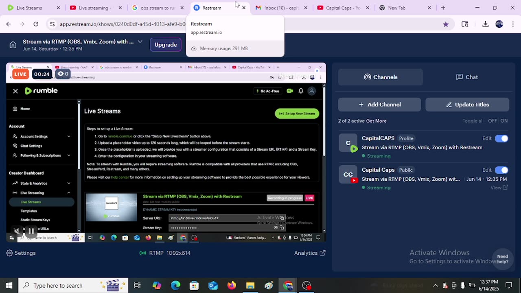Open the Windows notification center icon
The height and width of the screenshot is (293, 521).
click(x=509, y=285)
